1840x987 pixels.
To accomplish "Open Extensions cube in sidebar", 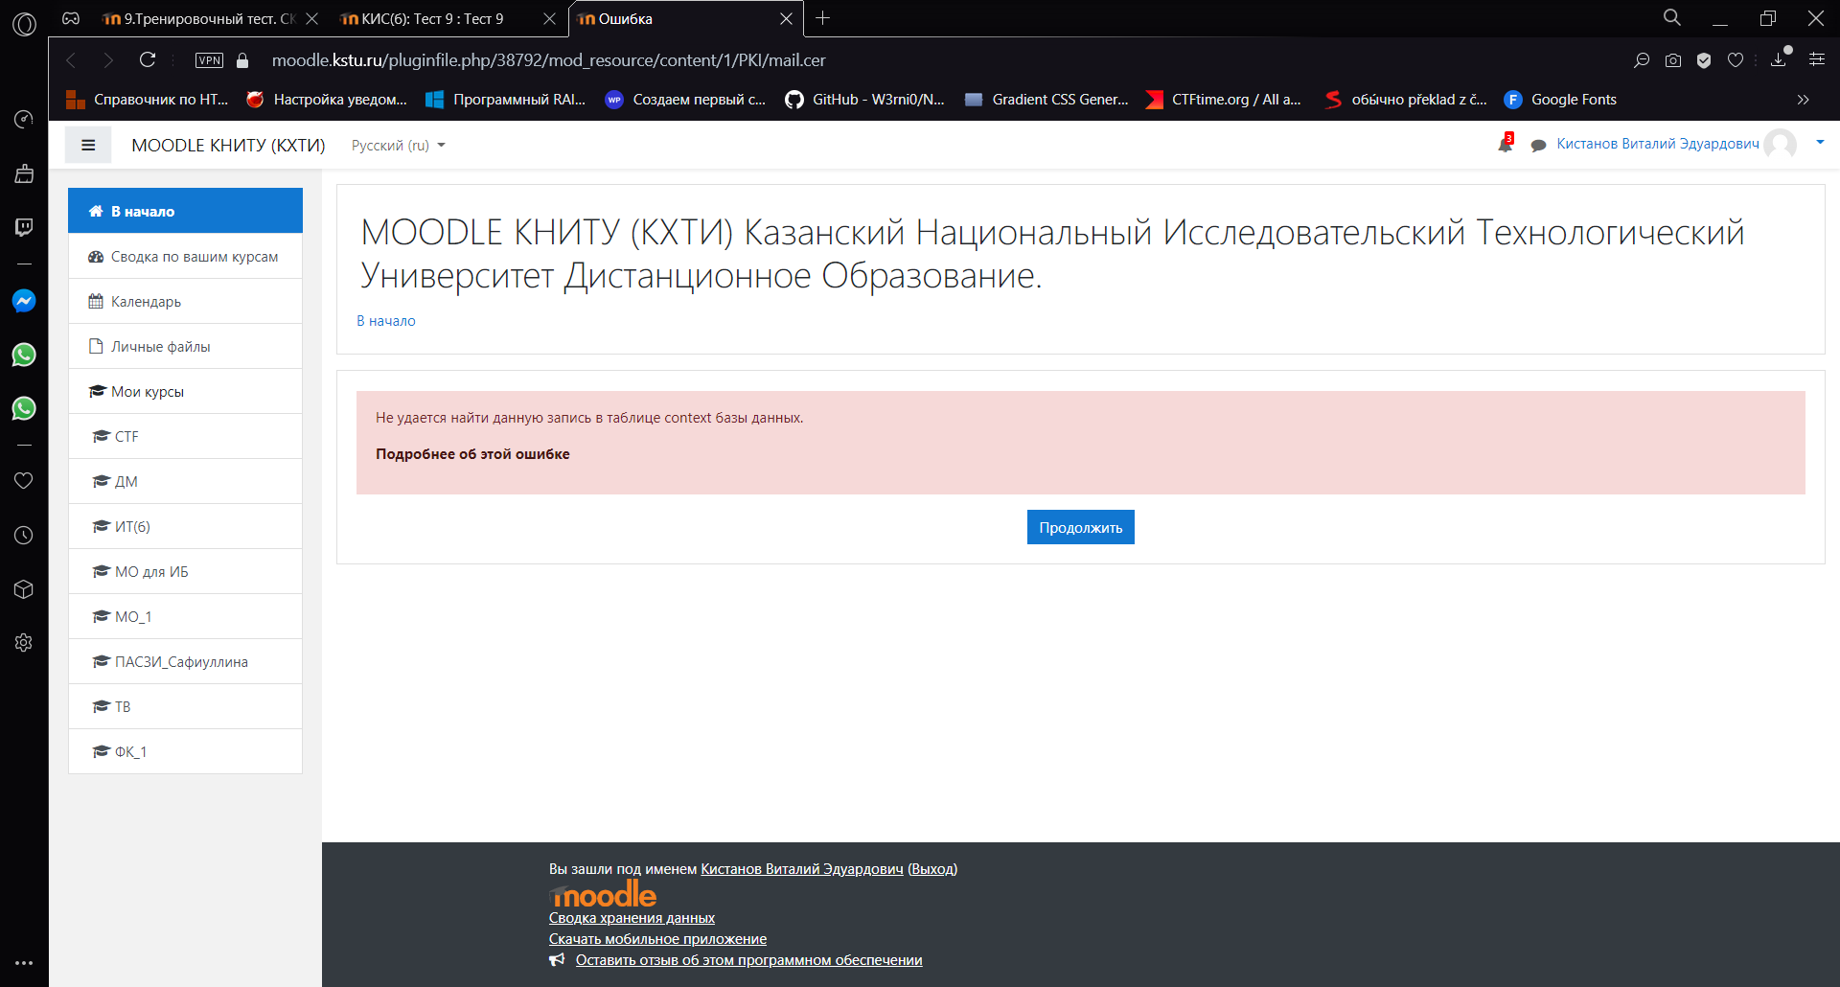I will (24, 589).
